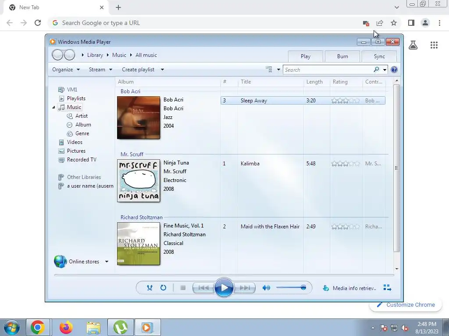Select the Richard Stoltzman album cover thumbnail

coord(139,244)
